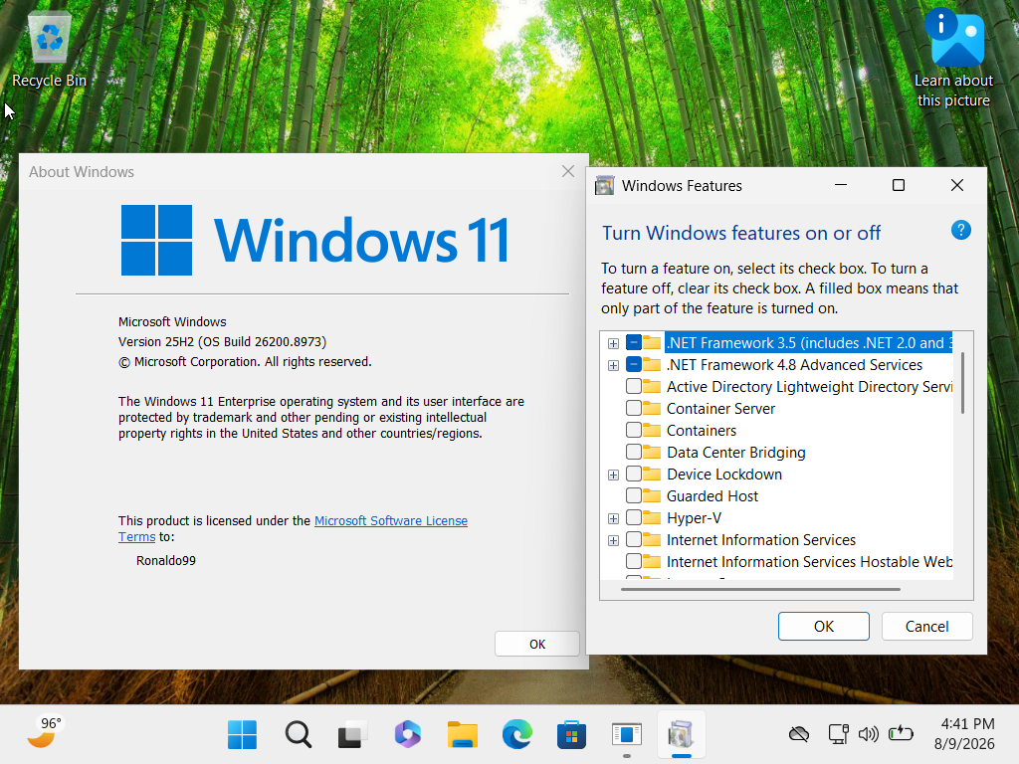1019x764 pixels.
Task: Check the Data Center Bridging checkbox
Action: (634, 453)
